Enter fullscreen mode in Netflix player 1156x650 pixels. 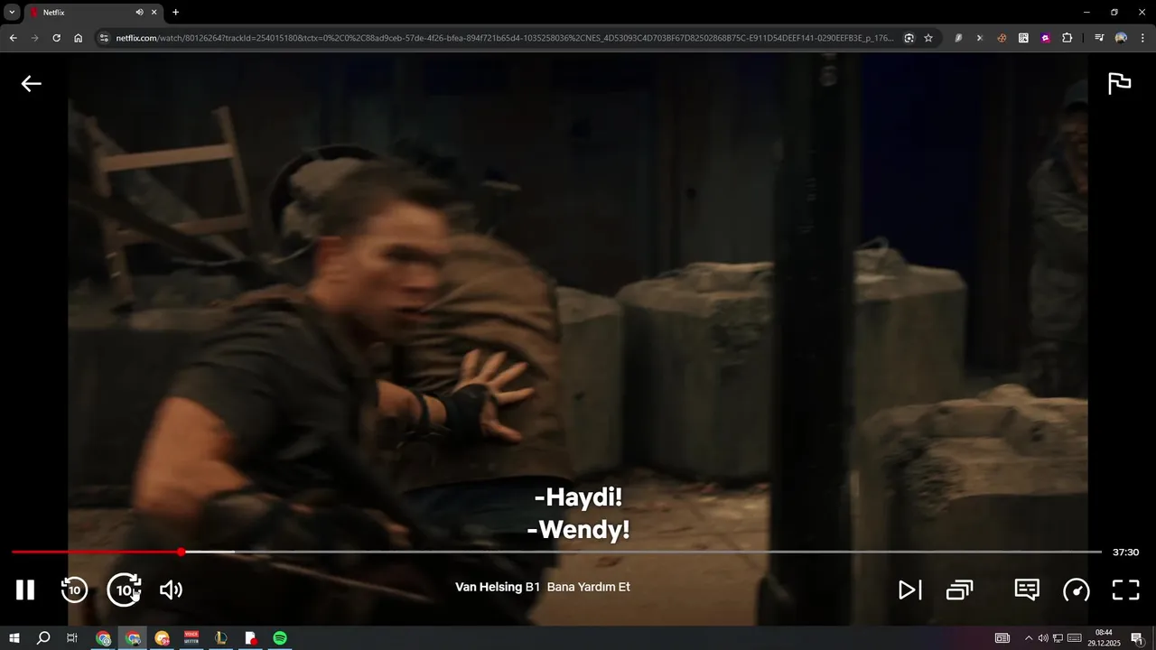click(1125, 590)
